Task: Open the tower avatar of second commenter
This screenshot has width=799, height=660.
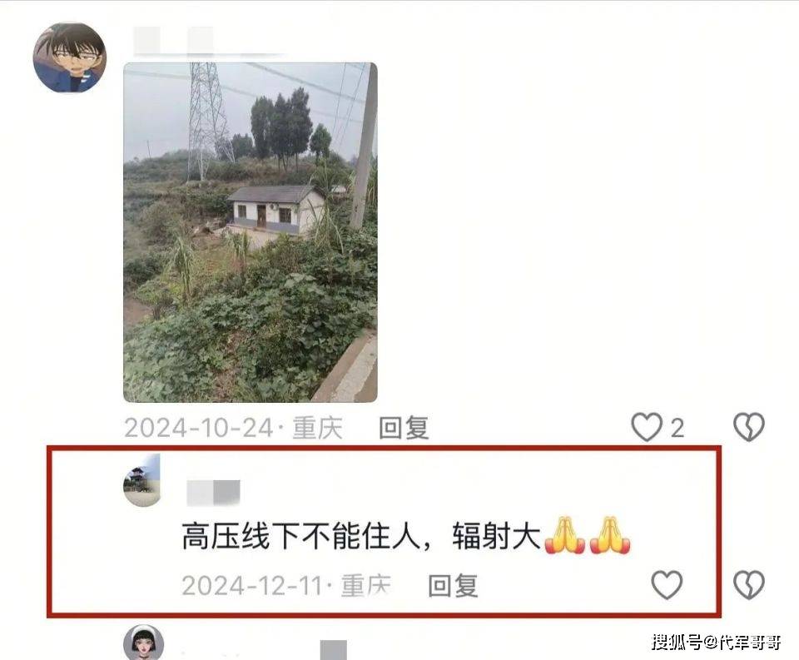Action: pos(142,480)
